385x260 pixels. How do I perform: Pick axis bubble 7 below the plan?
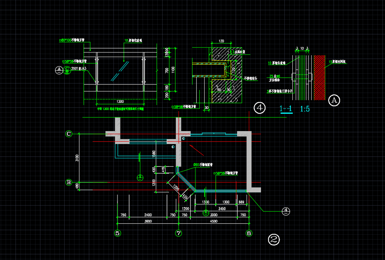pyautogui.click(x=179, y=233)
